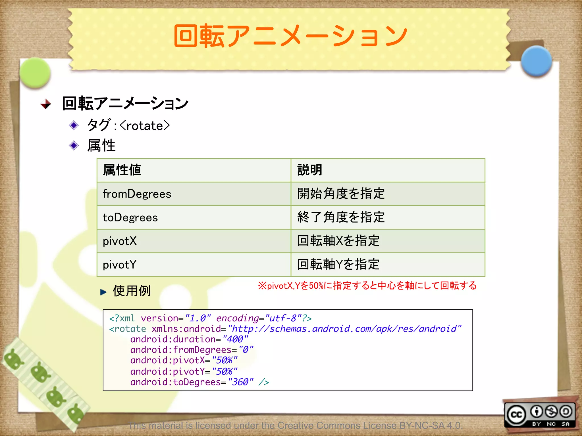
Task: Click the blue pushpin at top right
Action: coord(536,61)
